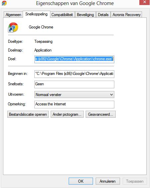Open the Normaal venster combo box

[74, 95]
